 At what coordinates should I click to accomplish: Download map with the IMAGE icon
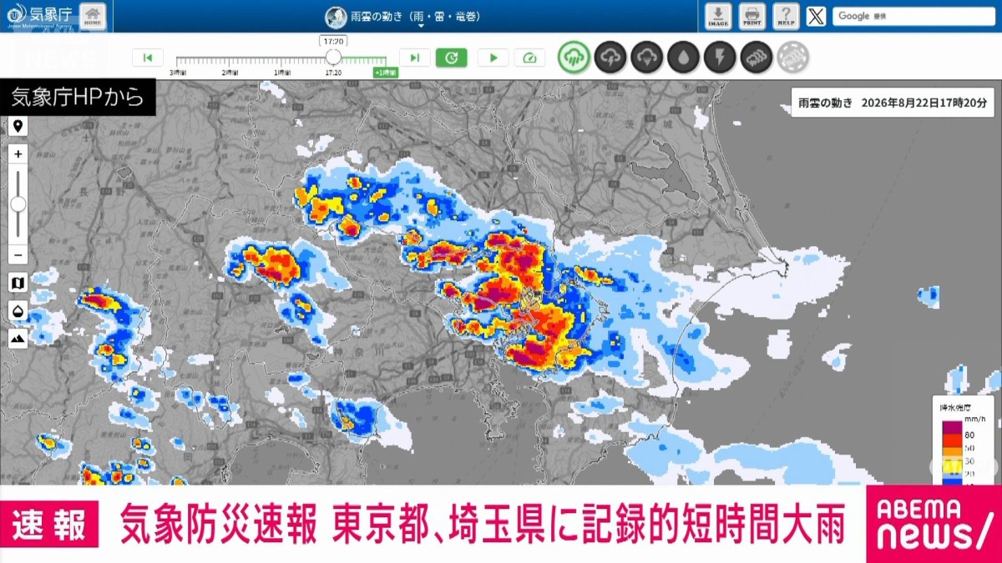pos(718,16)
